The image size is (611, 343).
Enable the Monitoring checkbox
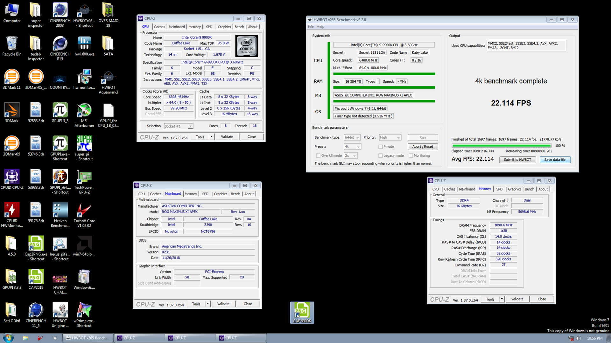click(x=411, y=156)
